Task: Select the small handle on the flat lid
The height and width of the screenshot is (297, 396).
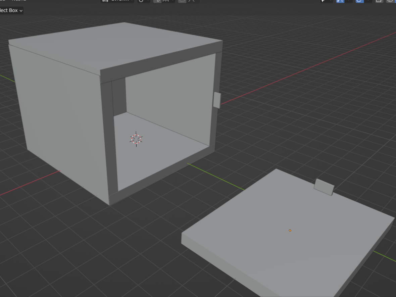Action: click(x=324, y=187)
